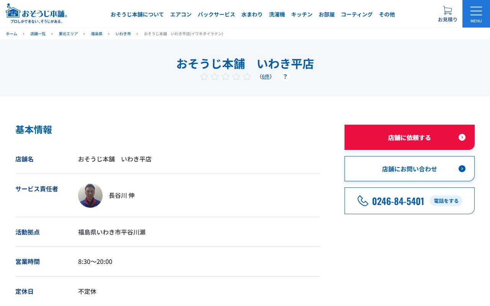The image size is (490, 306).
Task: Open the 6件 reviews link
Action: click(266, 76)
